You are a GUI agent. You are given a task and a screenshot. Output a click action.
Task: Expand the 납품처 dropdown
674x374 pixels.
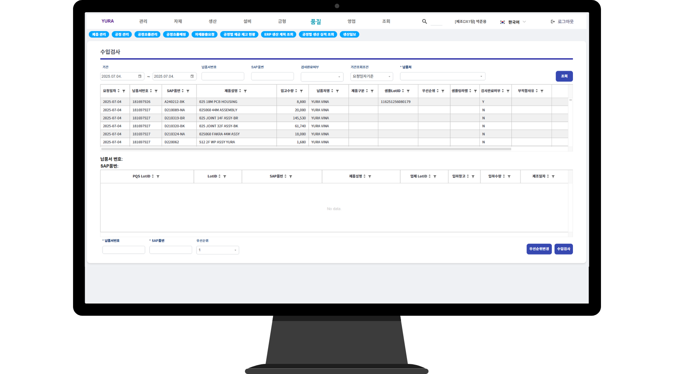point(443,77)
